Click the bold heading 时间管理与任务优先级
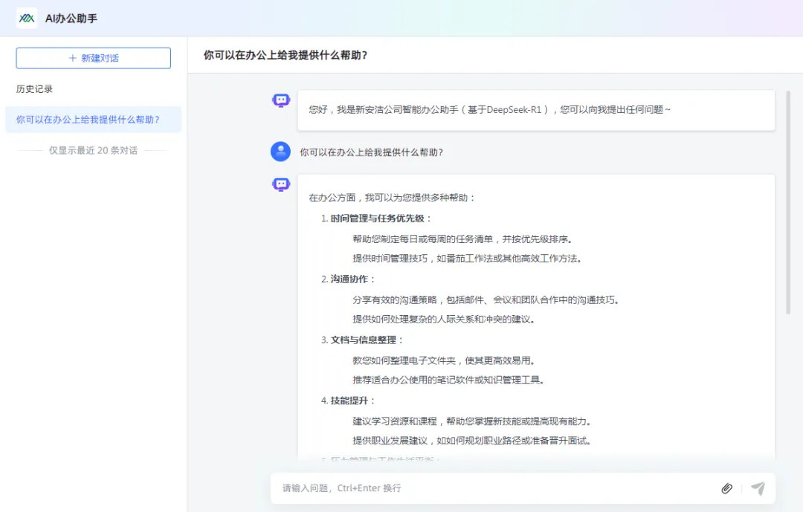Viewport: 803px width, 512px height. pyautogui.click(x=379, y=217)
